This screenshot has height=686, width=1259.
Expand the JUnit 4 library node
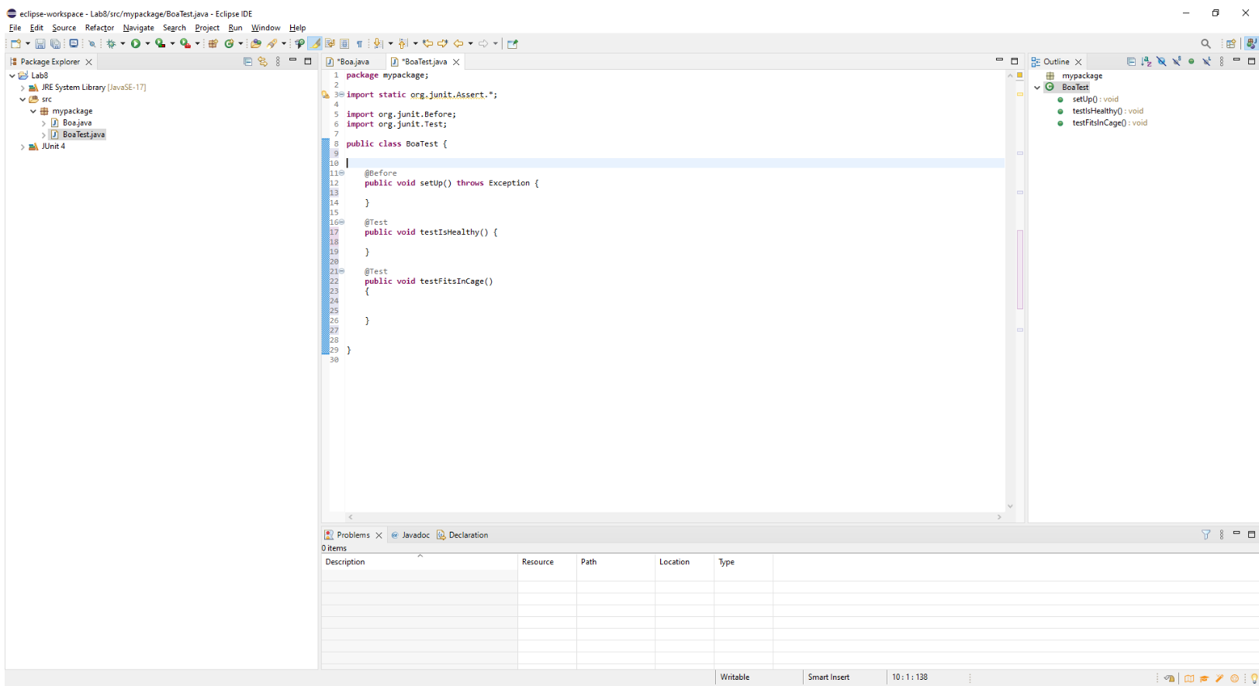click(22, 147)
